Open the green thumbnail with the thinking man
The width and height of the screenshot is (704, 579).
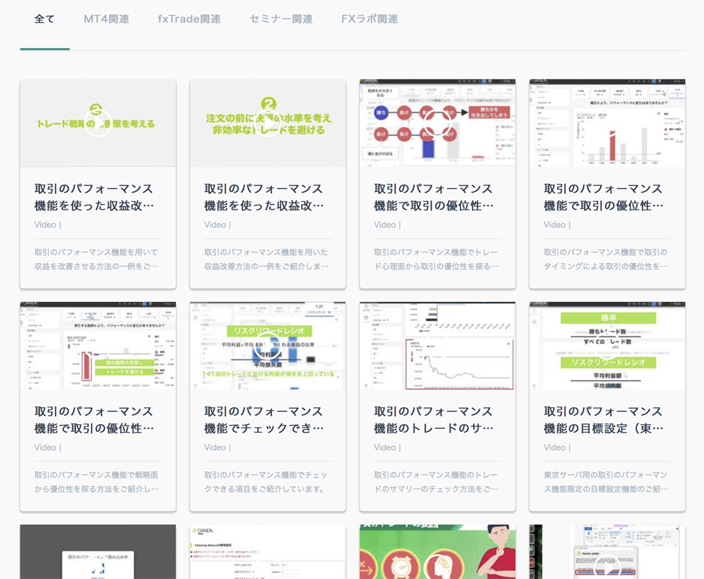[437, 552]
